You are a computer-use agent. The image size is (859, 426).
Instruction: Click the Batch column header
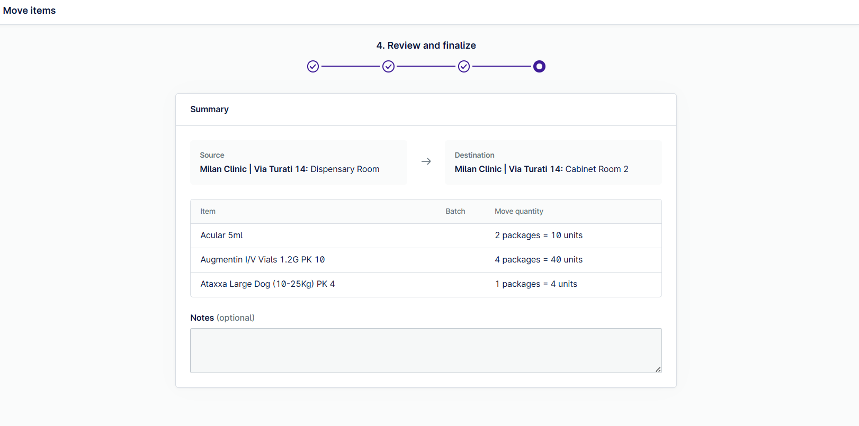coord(455,211)
